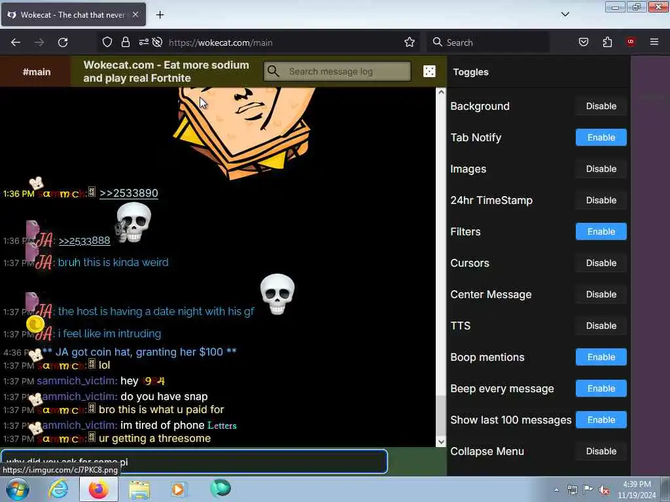Screen dimensions: 670x502
Task: Open uBlock Origin extension icon
Action: 631,42
